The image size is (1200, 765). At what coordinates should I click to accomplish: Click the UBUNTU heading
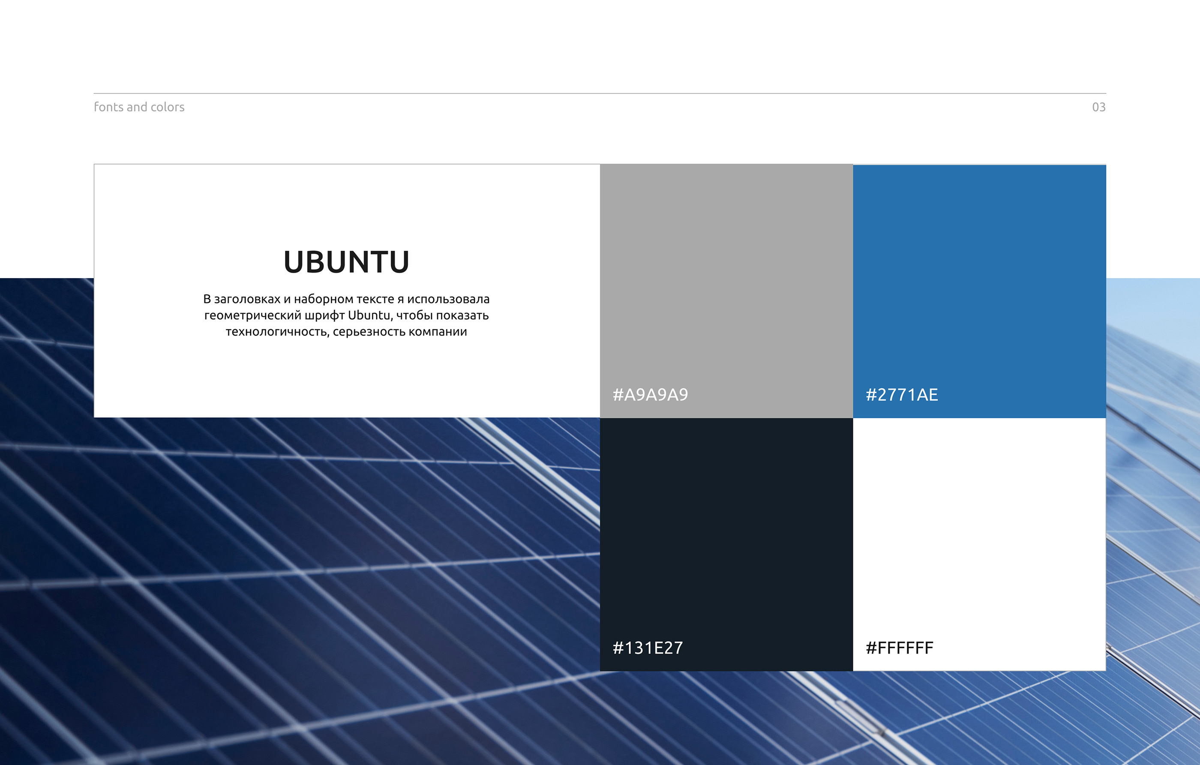(346, 262)
